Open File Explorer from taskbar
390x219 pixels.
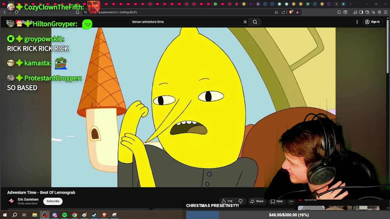pos(35,215)
